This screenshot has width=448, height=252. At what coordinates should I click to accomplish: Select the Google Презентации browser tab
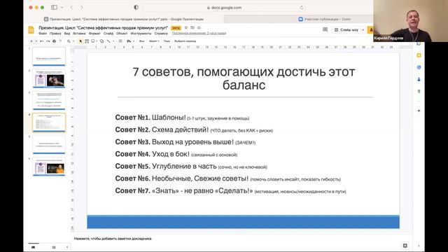[x=124, y=19]
